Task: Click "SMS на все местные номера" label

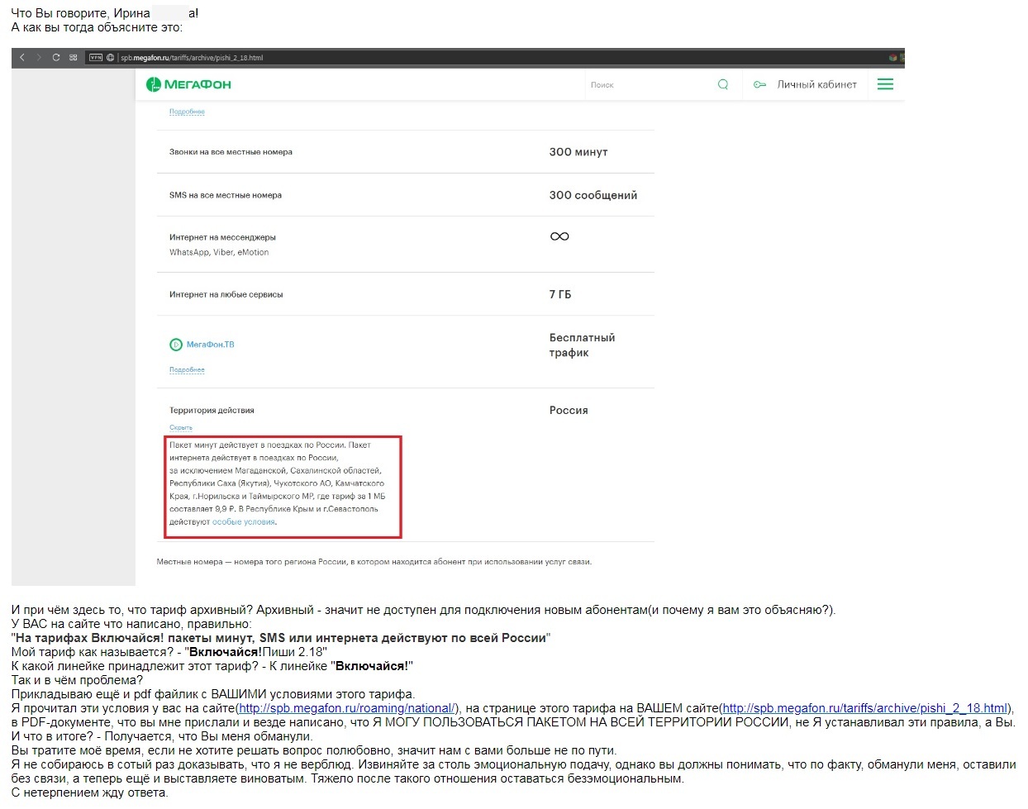Action: point(226,195)
